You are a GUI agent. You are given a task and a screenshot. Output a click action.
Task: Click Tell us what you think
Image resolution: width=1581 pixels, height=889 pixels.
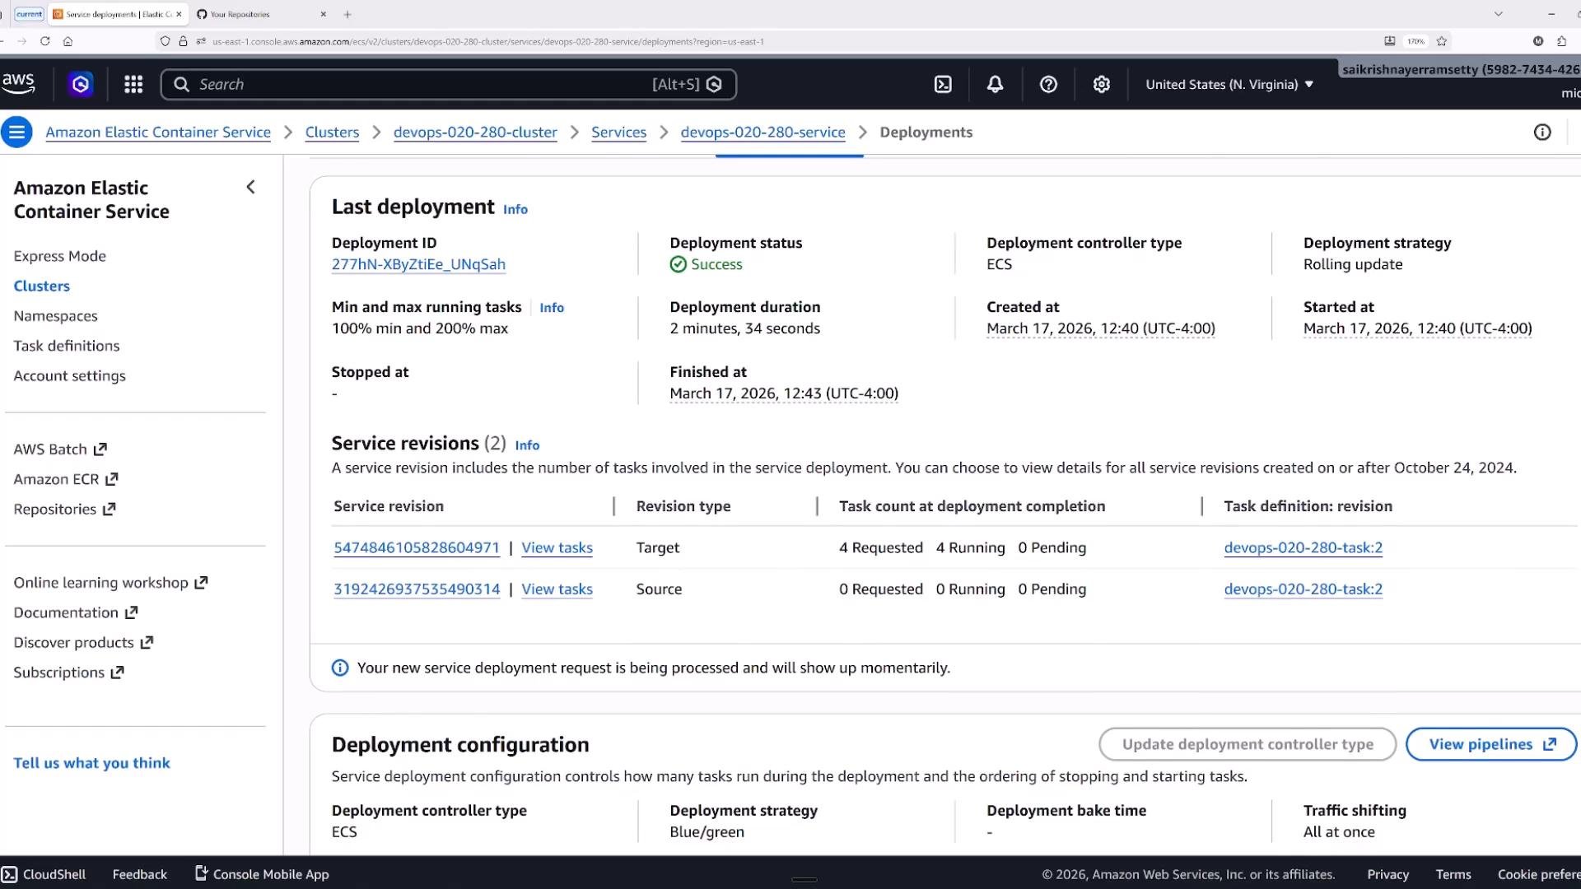(91, 763)
